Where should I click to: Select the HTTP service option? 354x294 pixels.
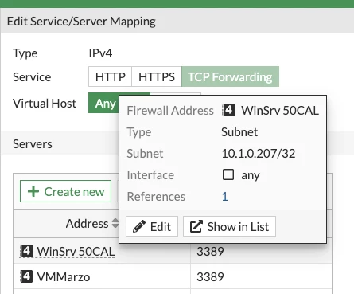[x=110, y=76]
